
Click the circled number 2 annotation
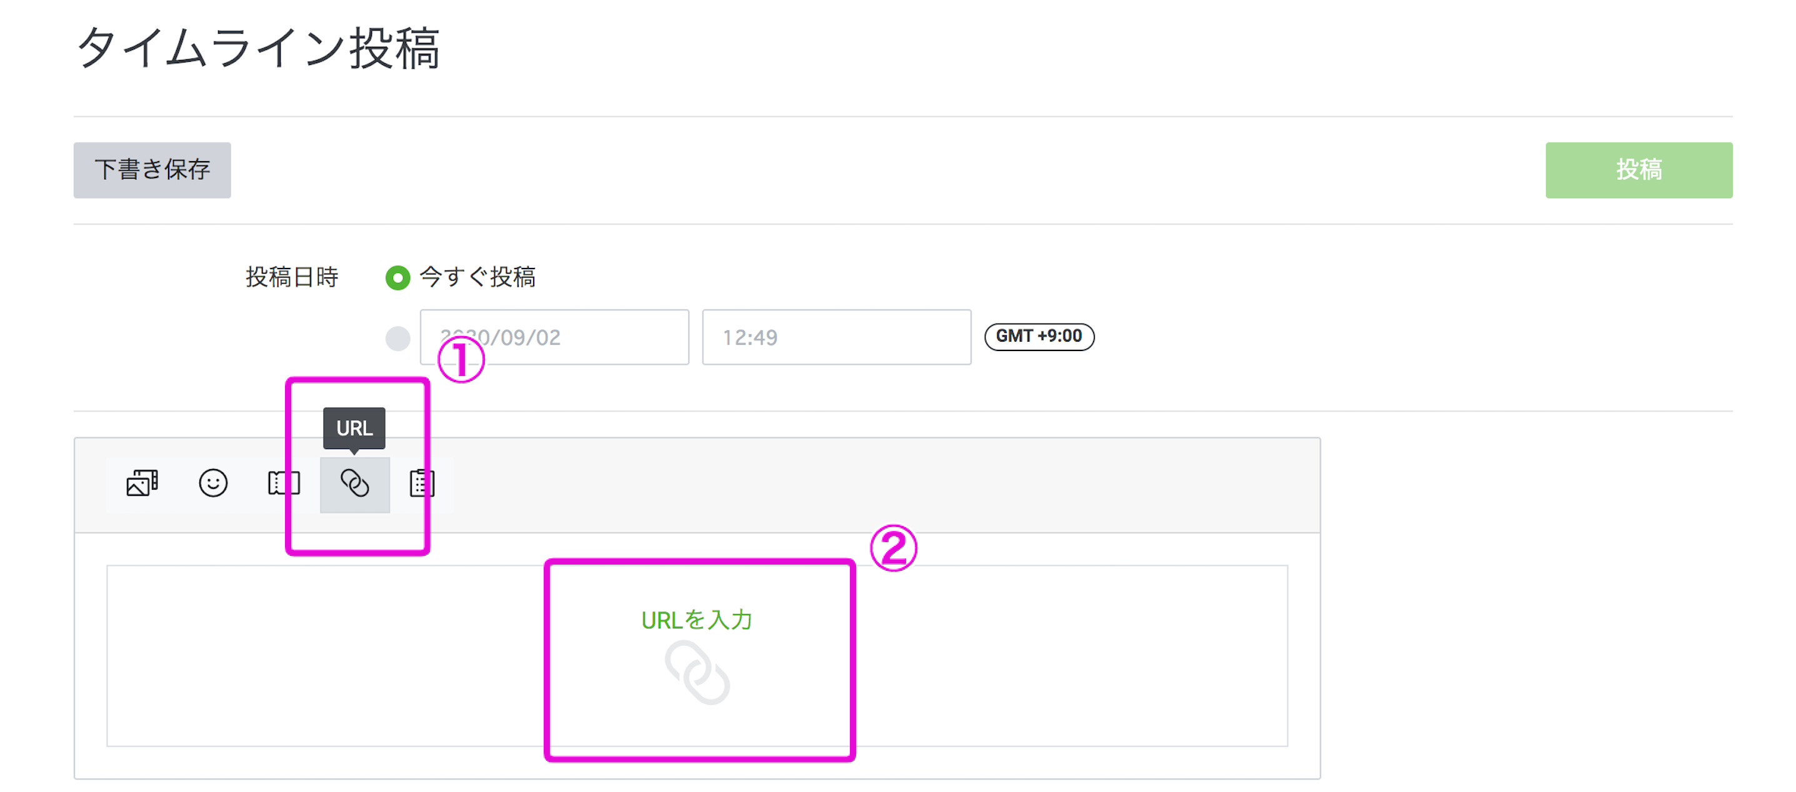(894, 548)
